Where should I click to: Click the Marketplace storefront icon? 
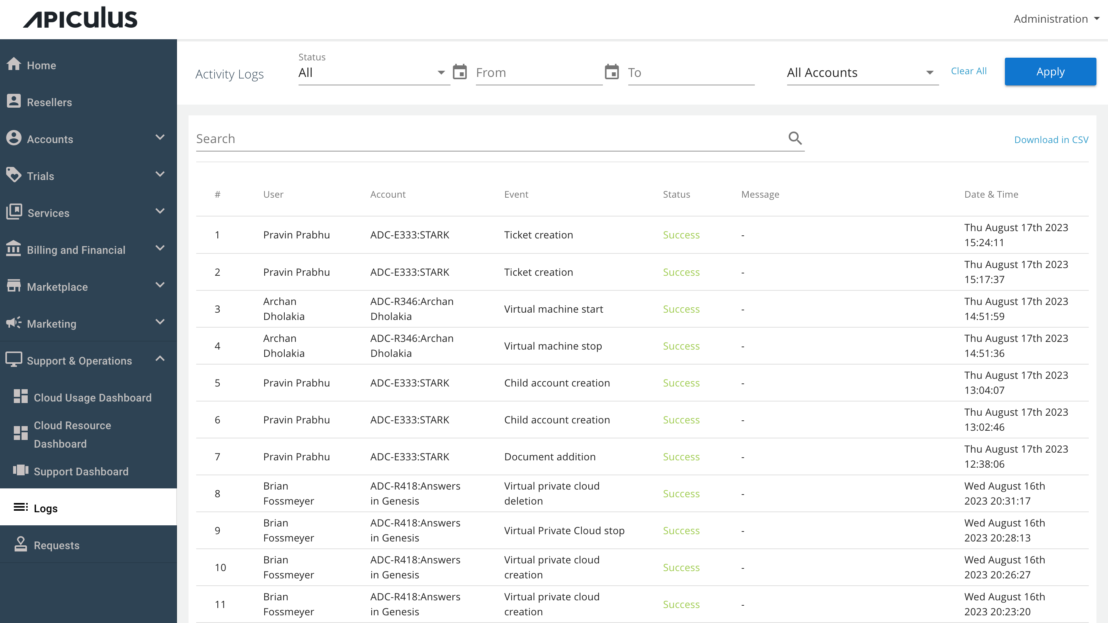[14, 285]
